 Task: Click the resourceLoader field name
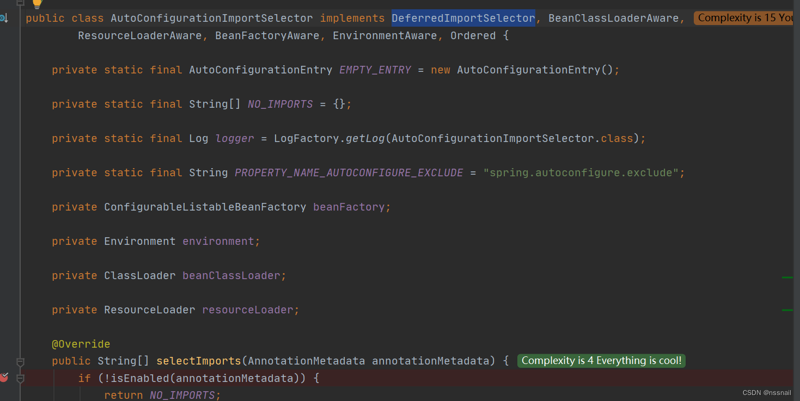(x=248, y=310)
